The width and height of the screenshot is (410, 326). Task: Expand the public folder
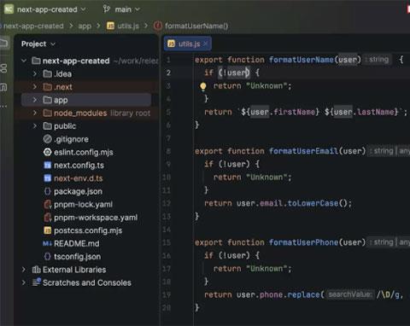click(35, 125)
